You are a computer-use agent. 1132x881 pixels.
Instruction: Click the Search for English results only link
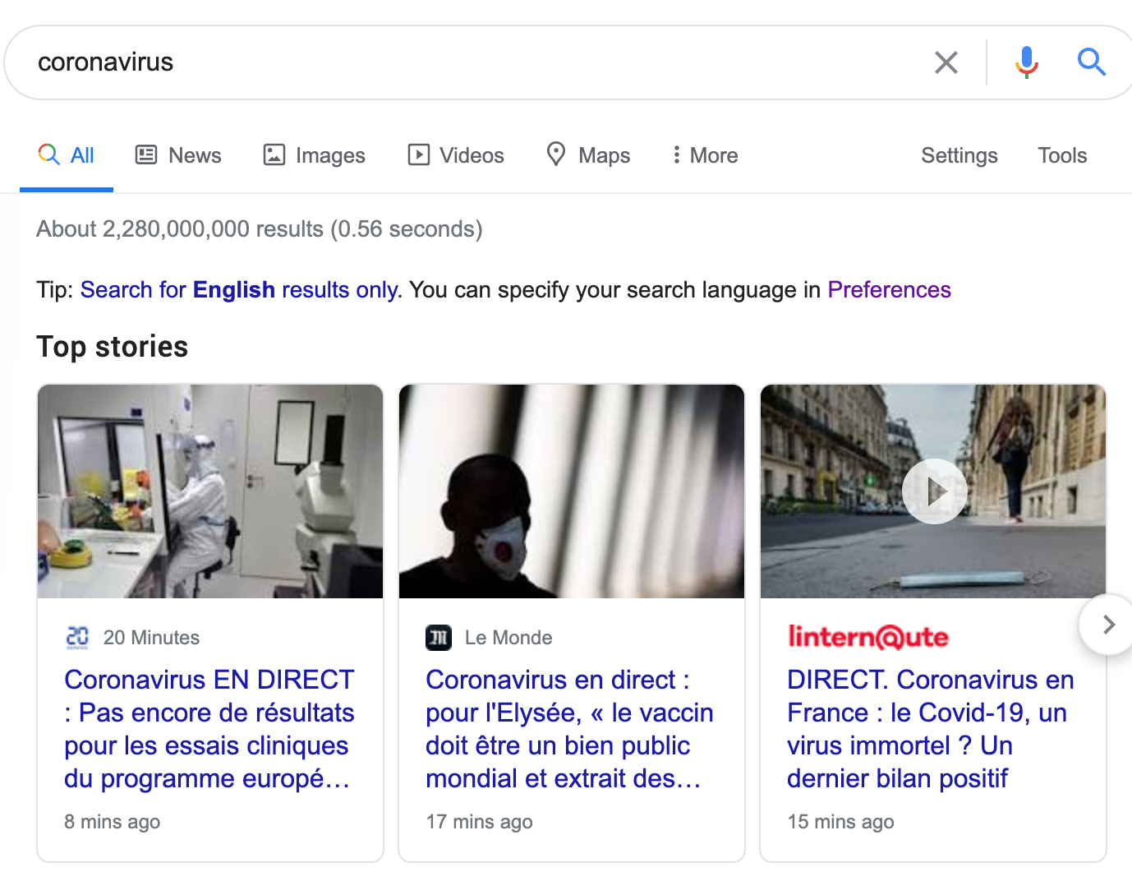coord(240,290)
